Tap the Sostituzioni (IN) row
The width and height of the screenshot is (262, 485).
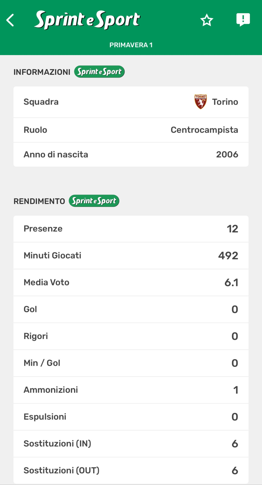[131, 444]
